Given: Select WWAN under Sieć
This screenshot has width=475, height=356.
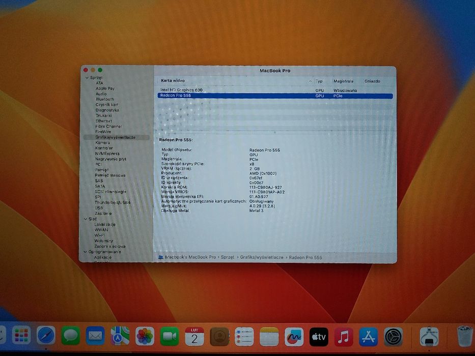Looking at the screenshot, I should click(x=101, y=230).
